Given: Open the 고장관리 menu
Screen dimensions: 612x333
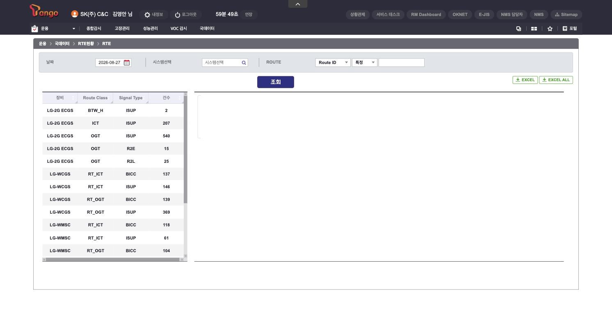Looking at the screenshot, I should [x=122, y=29].
